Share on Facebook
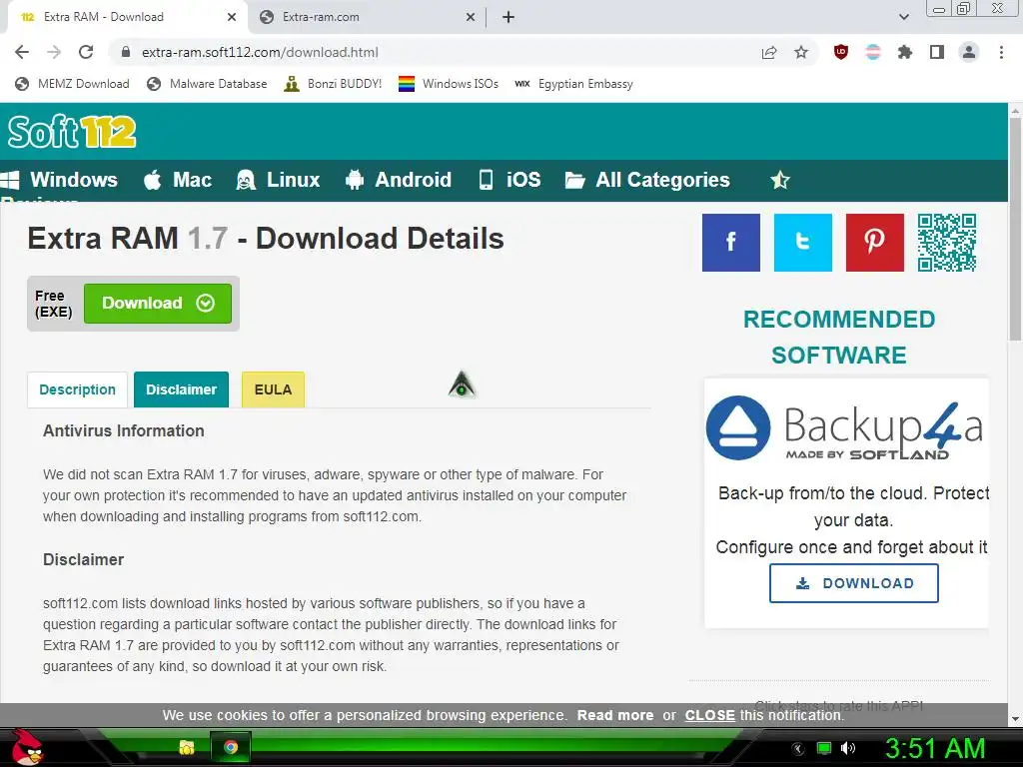Image resolution: width=1023 pixels, height=767 pixels. pos(730,242)
